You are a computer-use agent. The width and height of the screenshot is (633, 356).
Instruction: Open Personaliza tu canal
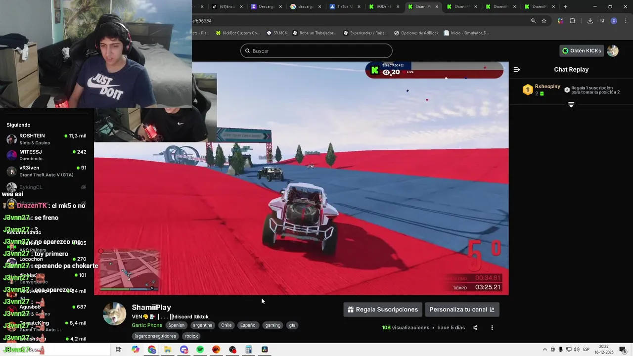(x=462, y=310)
